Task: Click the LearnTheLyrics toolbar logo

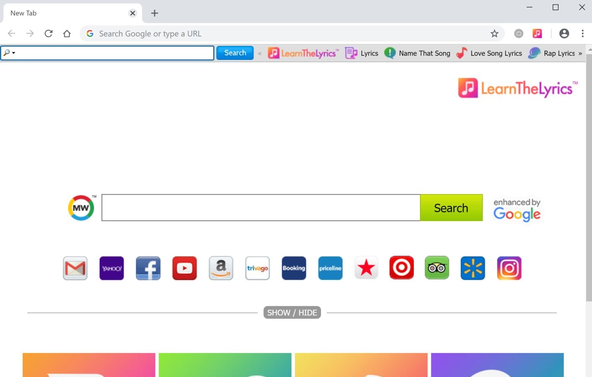Action: pyautogui.click(x=303, y=53)
